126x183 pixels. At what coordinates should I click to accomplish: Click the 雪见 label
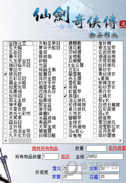[57, 168]
